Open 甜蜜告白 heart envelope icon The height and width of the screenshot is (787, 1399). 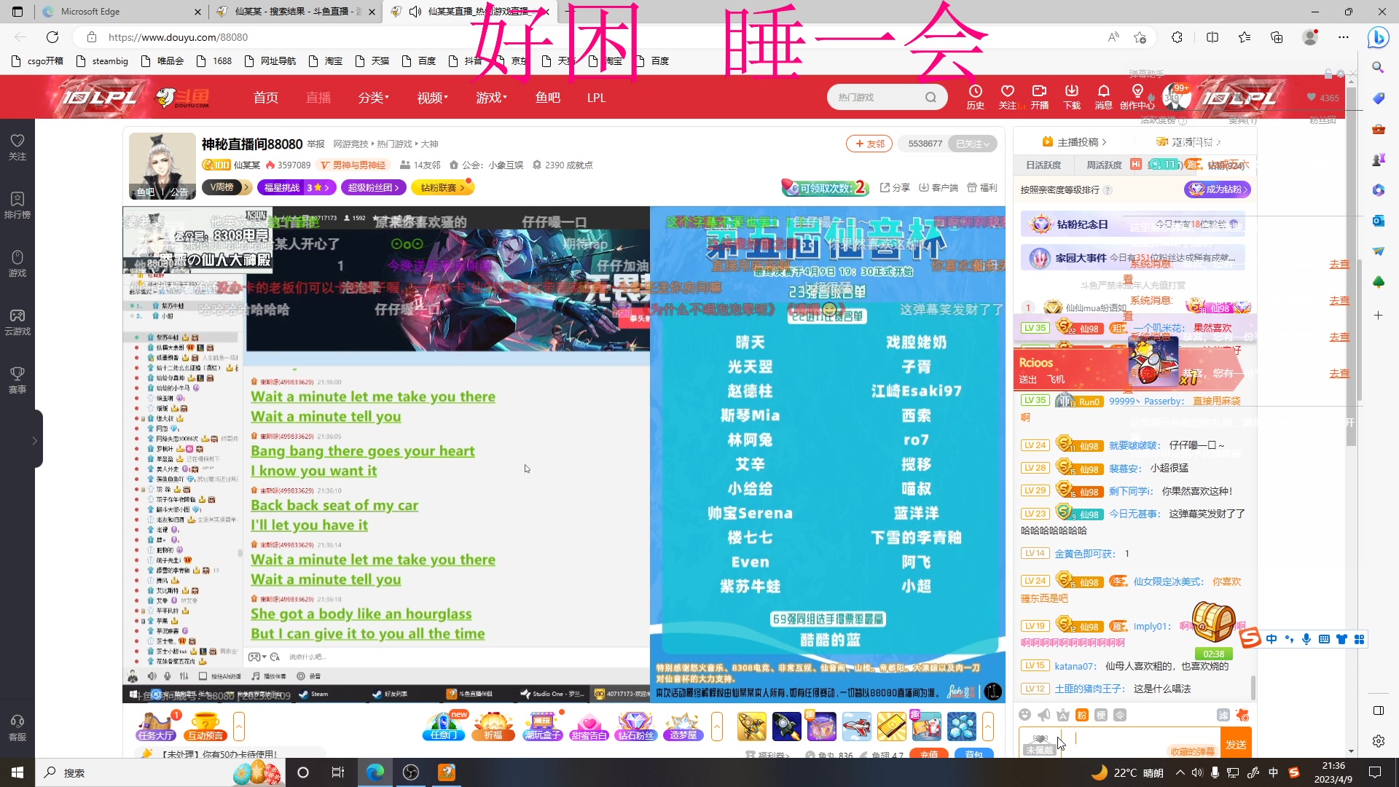coord(589,727)
